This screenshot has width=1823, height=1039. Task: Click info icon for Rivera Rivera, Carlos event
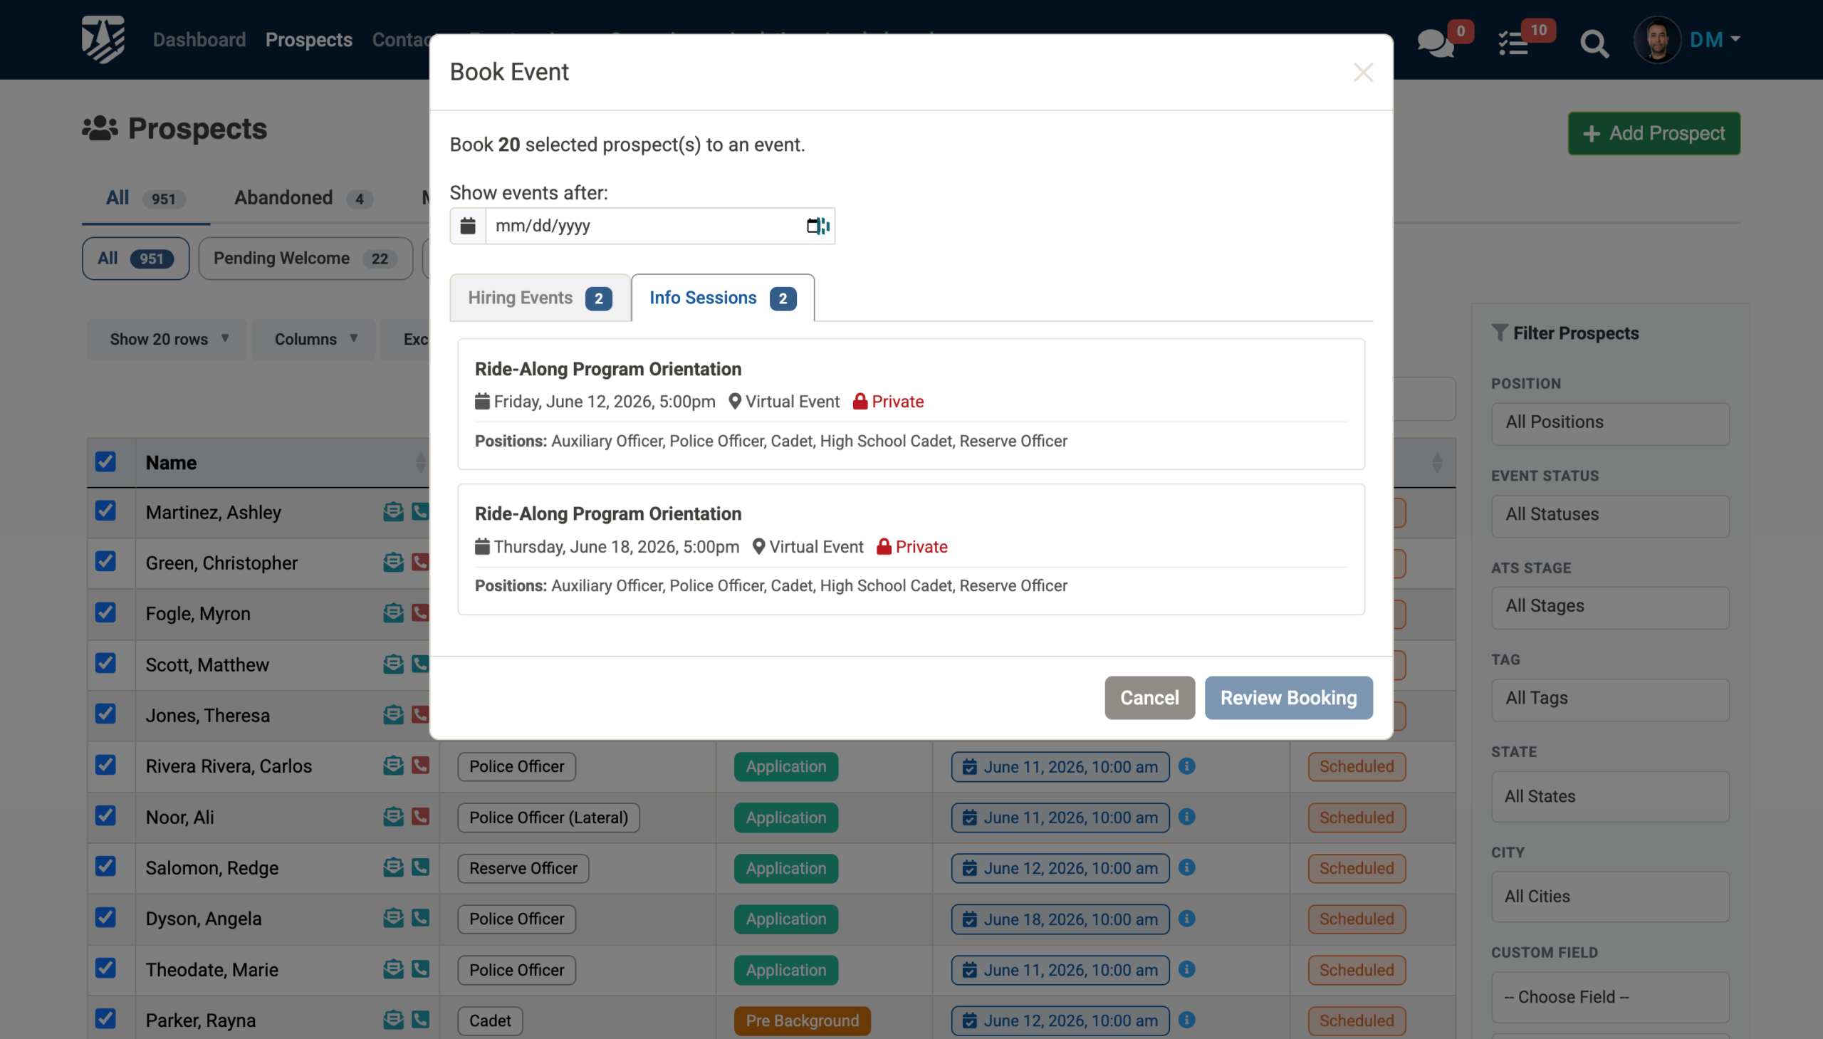click(1186, 766)
